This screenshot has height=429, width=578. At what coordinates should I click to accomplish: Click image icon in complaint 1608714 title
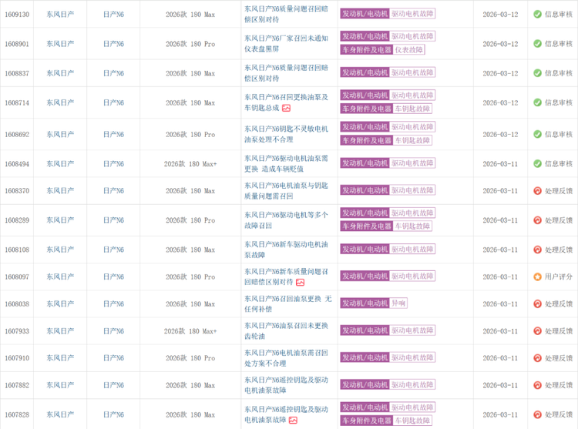(286, 109)
